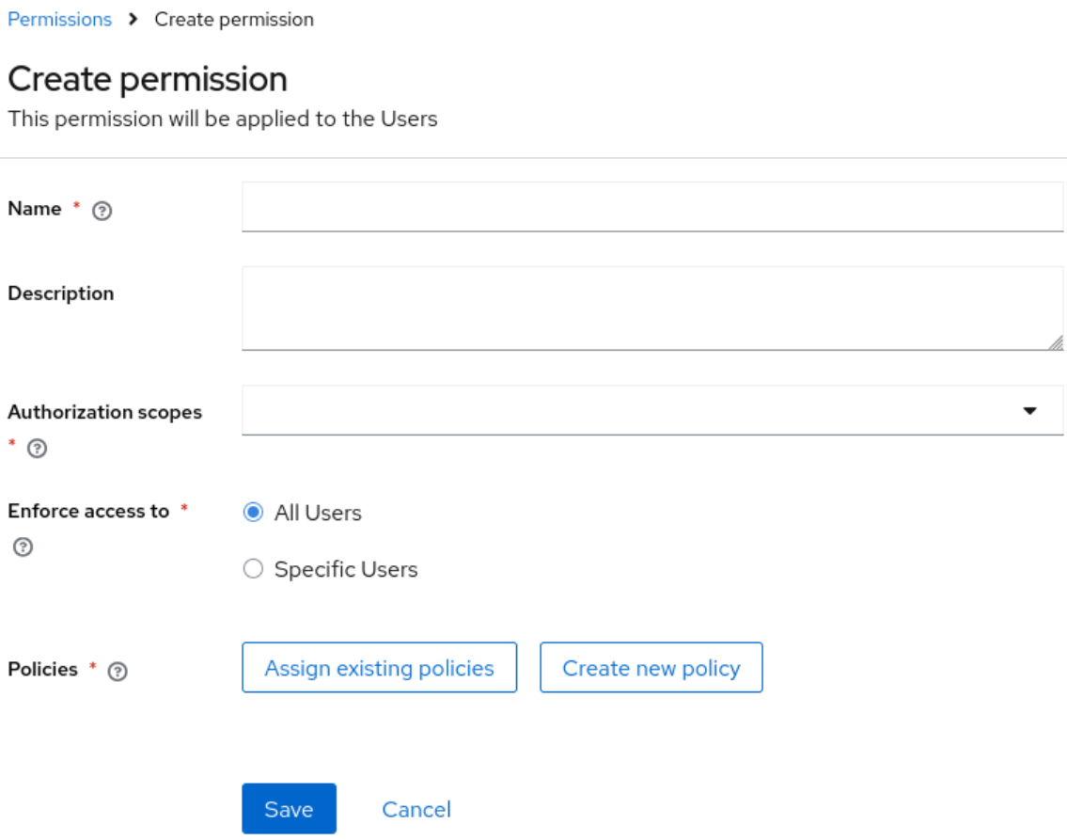Image resolution: width=1067 pixels, height=840 pixels.
Task: Click the Permissions breadcrumb link
Action: pos(59,19)
